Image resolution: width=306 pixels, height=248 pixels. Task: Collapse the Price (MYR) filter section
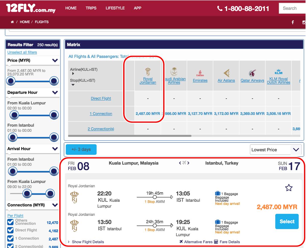click(55, 60)
